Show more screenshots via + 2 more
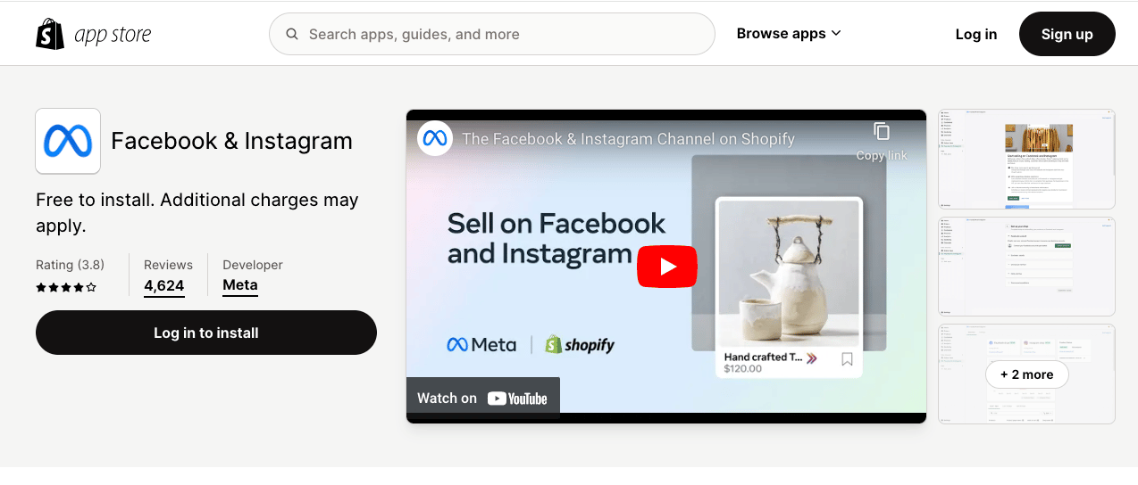This screenshot has height=485, width=1138. pyautogui.click(x=1026, y=374)
